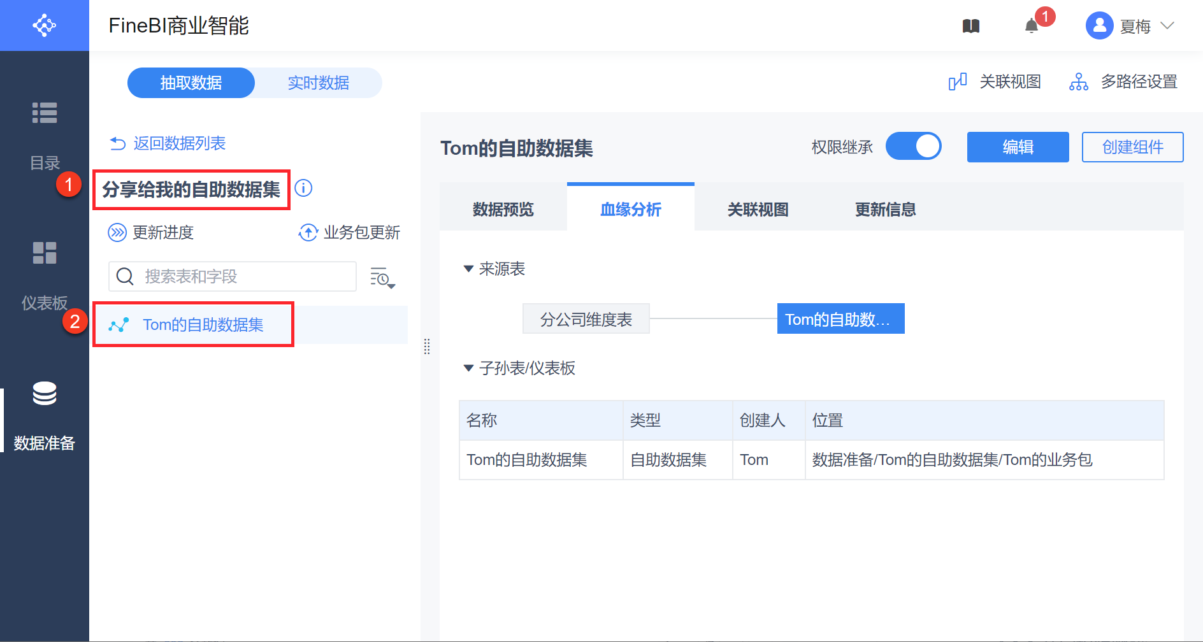Image resolution: width=1203 pixels, height=642 pixels.
Task: Open the 夏梅 user dropdown arrow
Action: click(1167, 25)
